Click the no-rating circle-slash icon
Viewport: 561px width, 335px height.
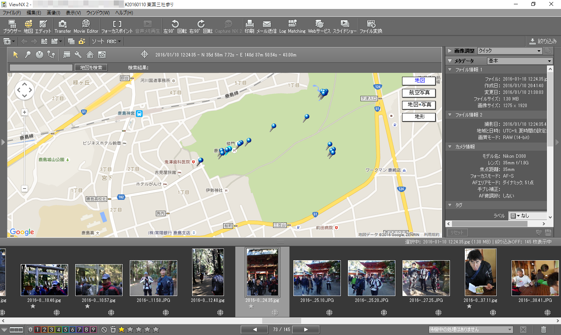(x=104, y=330)
